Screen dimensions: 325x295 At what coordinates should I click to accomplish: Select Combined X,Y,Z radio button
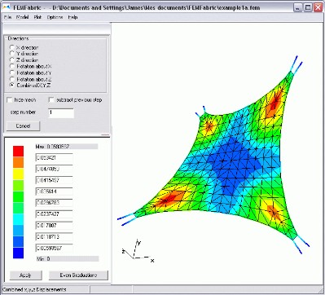(x=12, y=86)
